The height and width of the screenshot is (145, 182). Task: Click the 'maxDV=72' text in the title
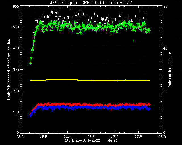click(121, 3)
